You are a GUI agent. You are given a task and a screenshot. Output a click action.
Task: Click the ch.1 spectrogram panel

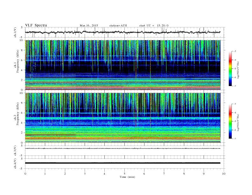point(123,65)
